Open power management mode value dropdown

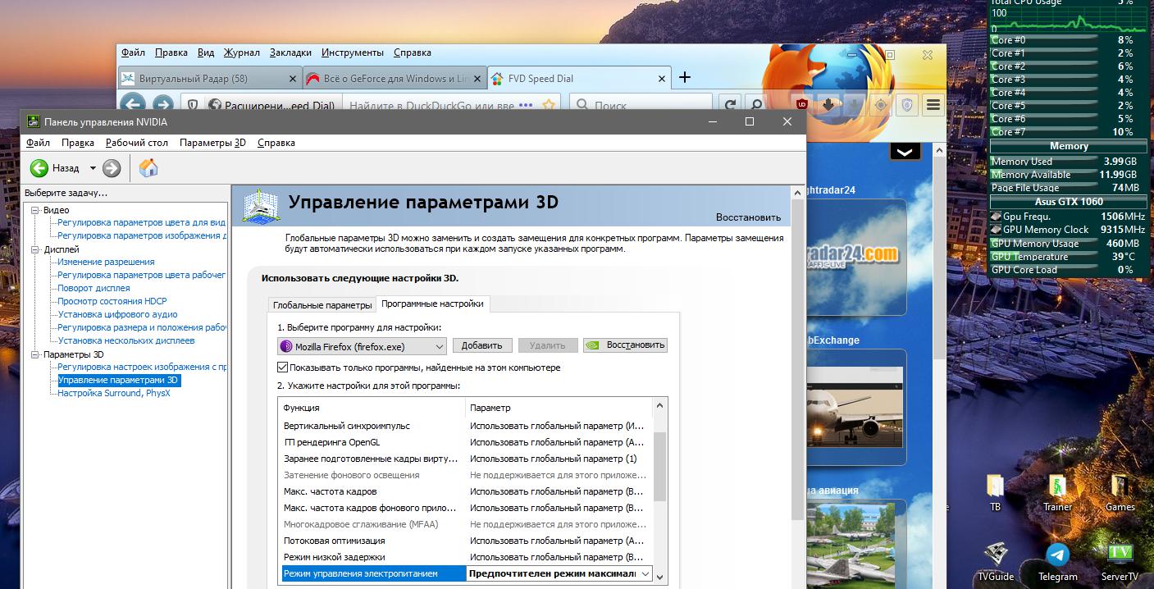coord(645,574)
